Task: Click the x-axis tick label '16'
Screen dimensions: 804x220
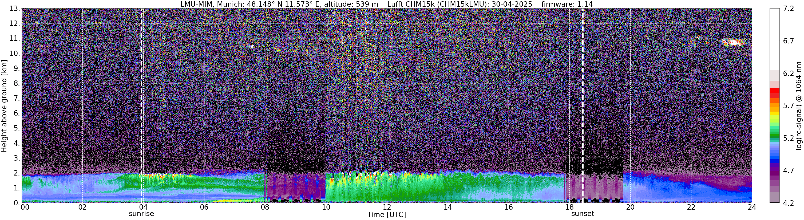Action: coord(508,207)
